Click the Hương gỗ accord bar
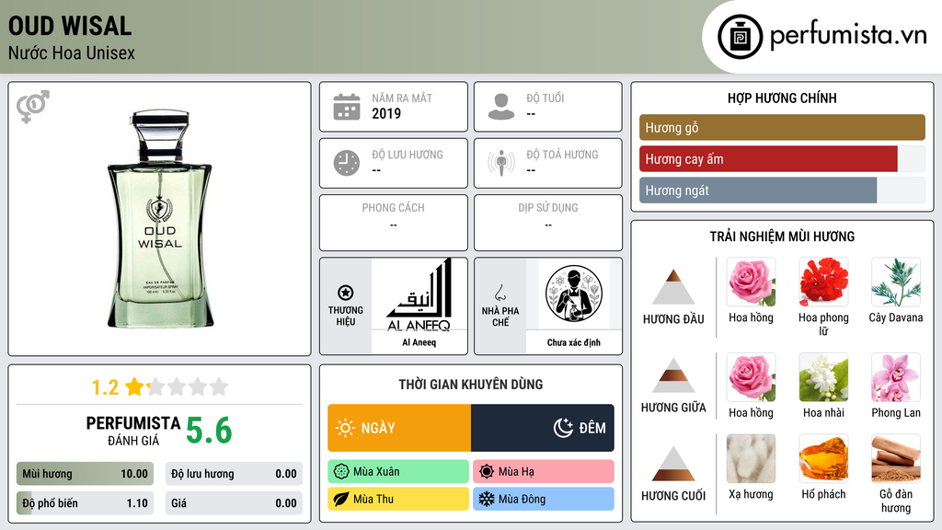Viewport: 942px width, 530px height. [782, 127]
